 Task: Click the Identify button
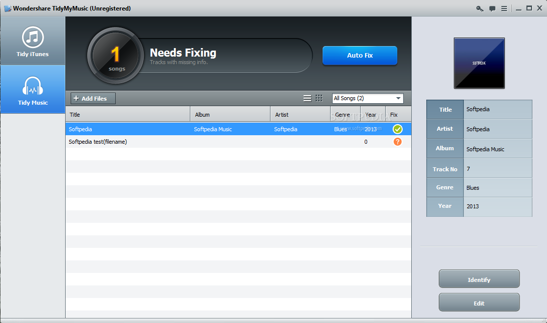click(479, 279)
